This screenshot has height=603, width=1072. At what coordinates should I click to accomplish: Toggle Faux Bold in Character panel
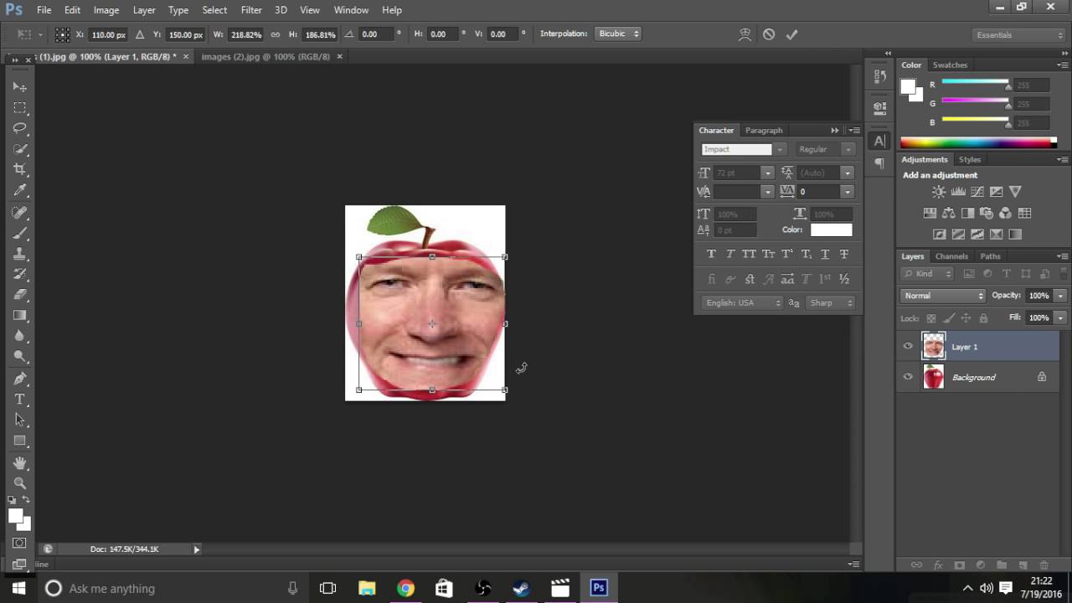[x=711, y=254]
